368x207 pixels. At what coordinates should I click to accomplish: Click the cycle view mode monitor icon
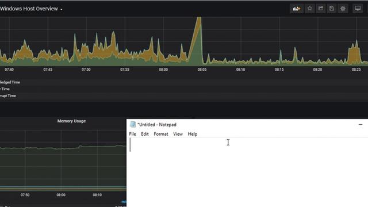pyautogui.click(x=358, y=9)
